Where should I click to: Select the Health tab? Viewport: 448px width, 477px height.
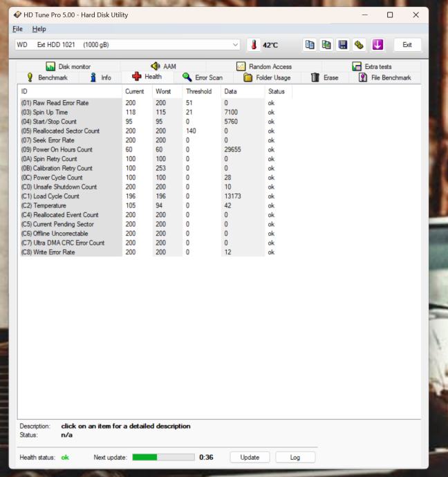[x=147, y=77]
